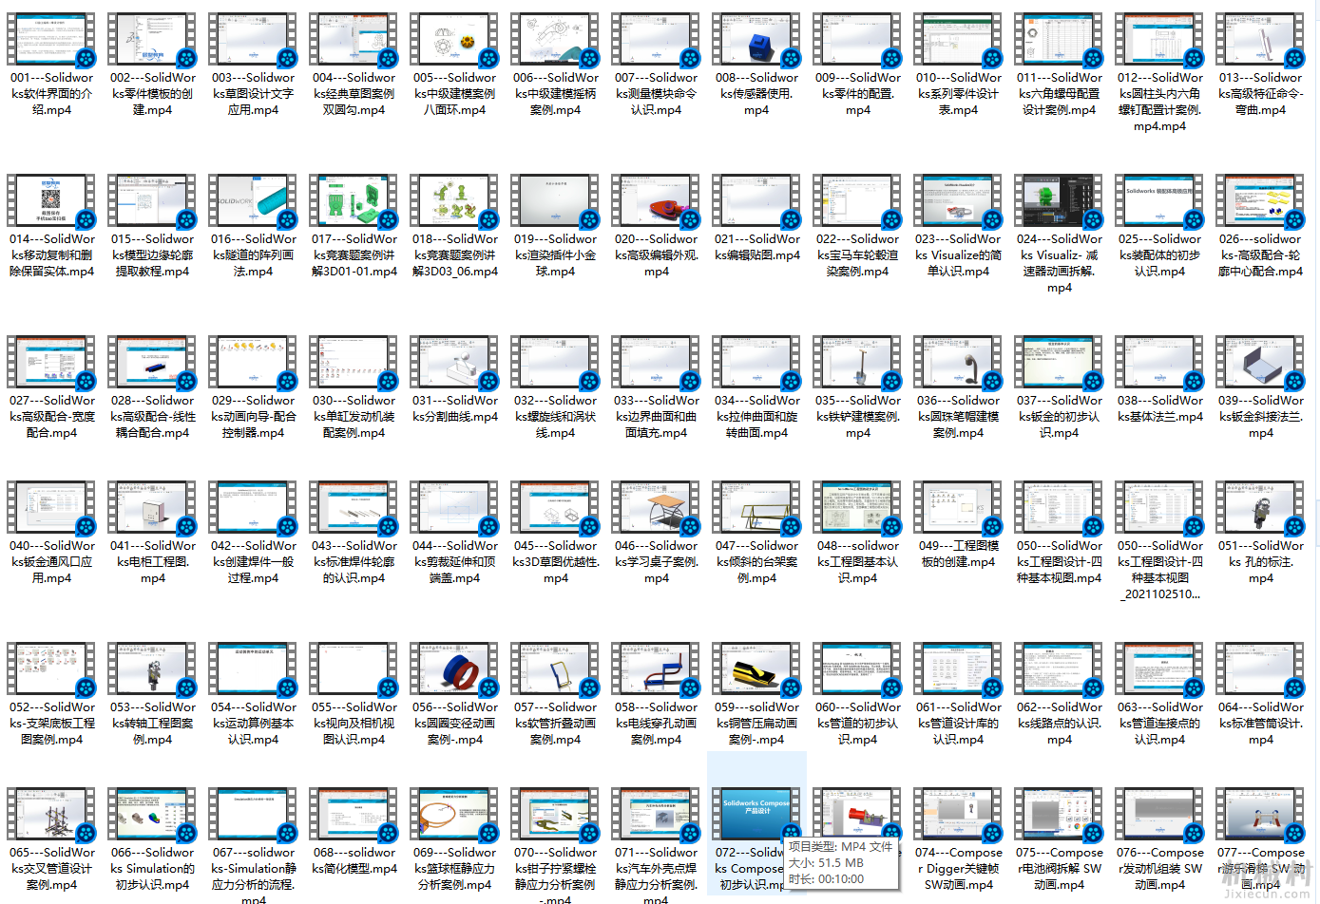Click the 011 六角螺母配置设计案例 video icon
This screenshot has width=1320, height=904.
click(x=1059, y=40)
